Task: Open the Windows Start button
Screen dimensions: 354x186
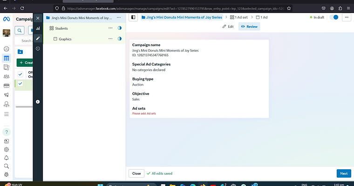Action: pyautogui.click(x=100, y=185)
